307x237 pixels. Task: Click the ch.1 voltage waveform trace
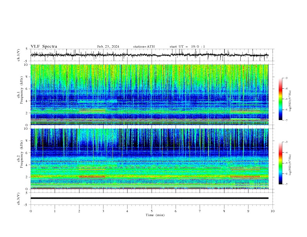[149, 55]
